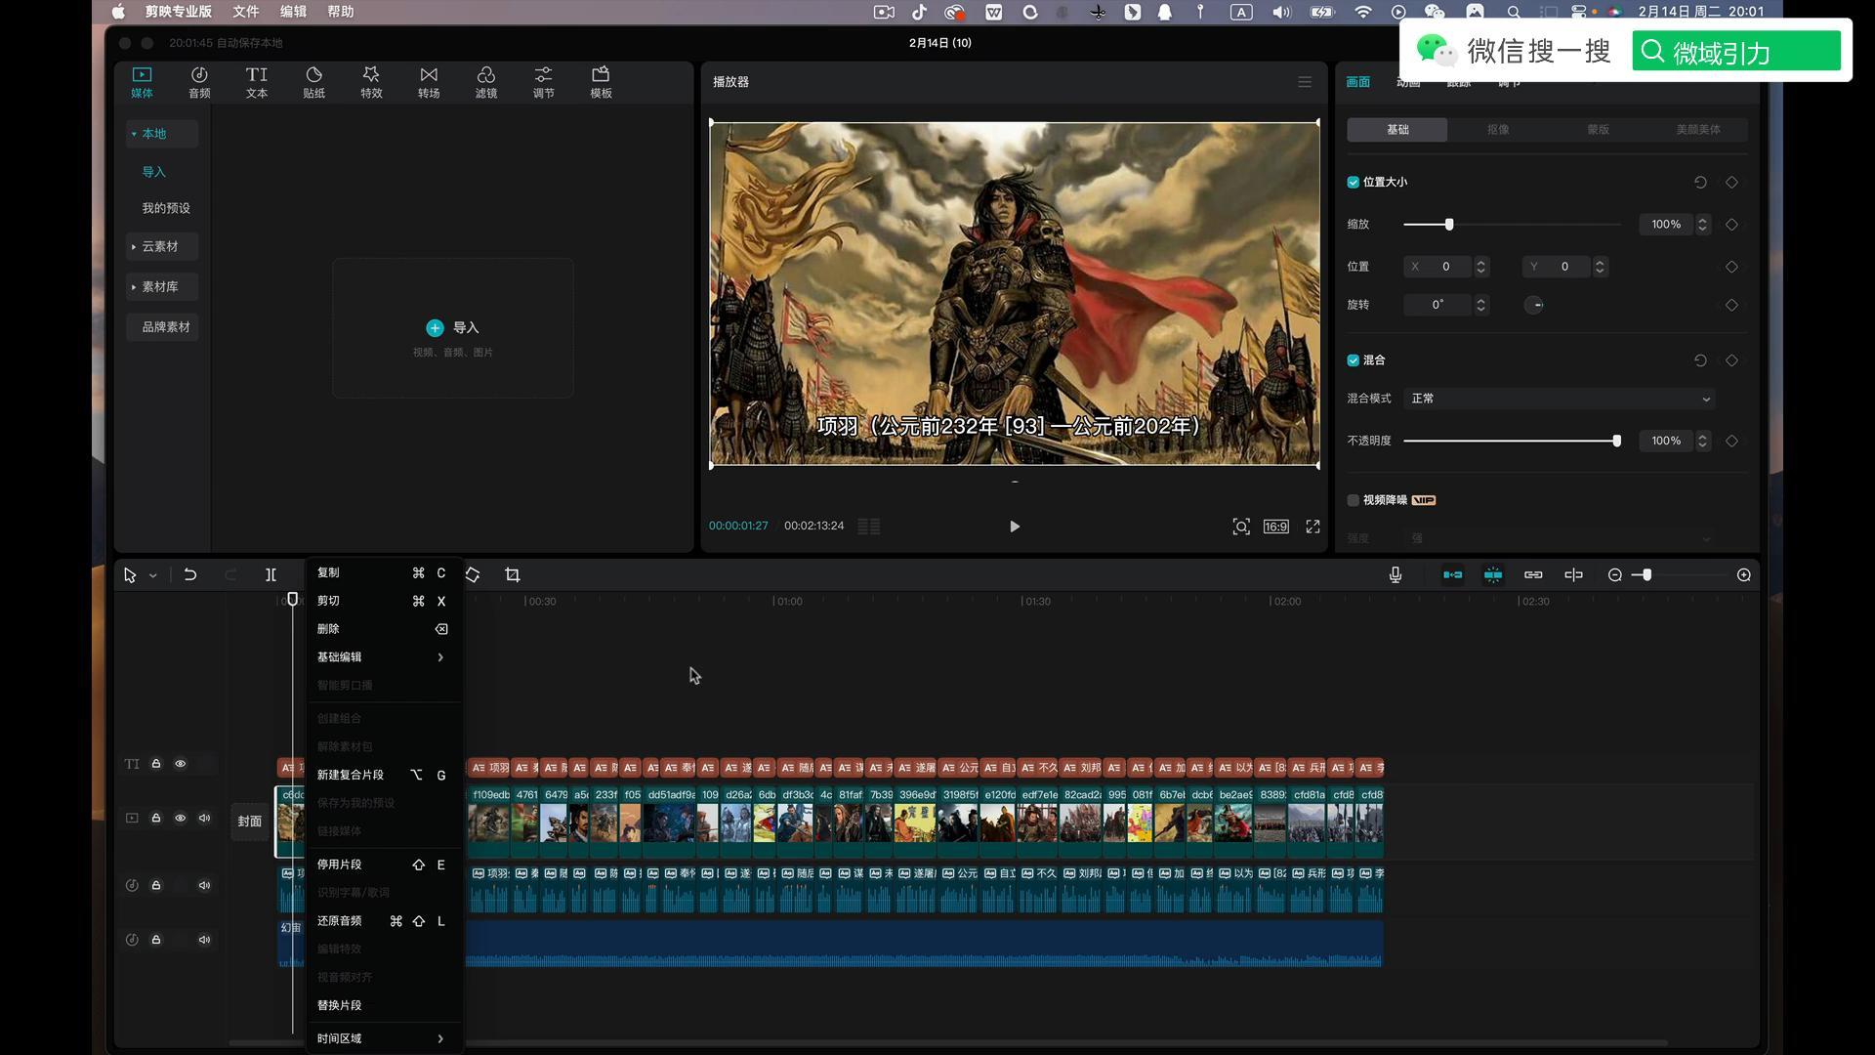Click the player focus-frame capture icon
This screenshot has height=1055, width=1875.
[1241, 527]
